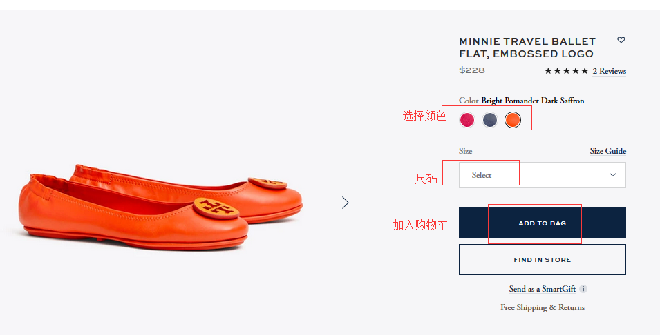Pick the orange Dark Saffron swatch
Image resolution: width=660 pixels, height=335 pixels.
coord(513,120)
